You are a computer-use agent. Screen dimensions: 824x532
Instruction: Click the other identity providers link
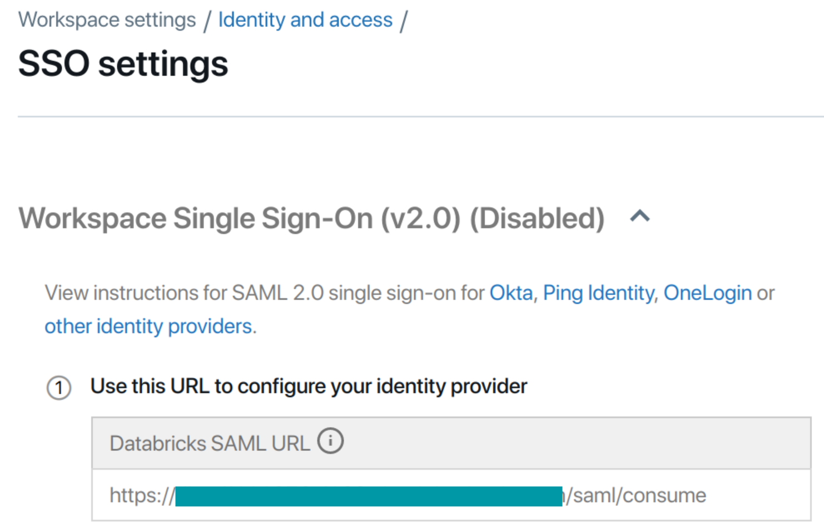[148, 327]
